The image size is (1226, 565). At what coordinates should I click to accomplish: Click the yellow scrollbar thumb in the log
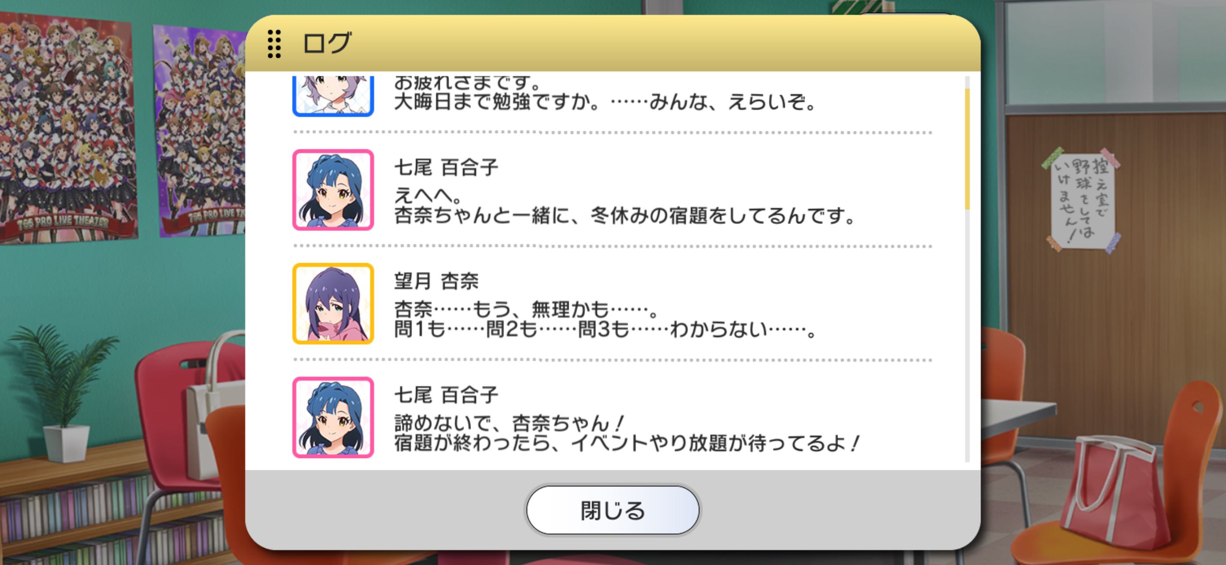pos(967,149)
